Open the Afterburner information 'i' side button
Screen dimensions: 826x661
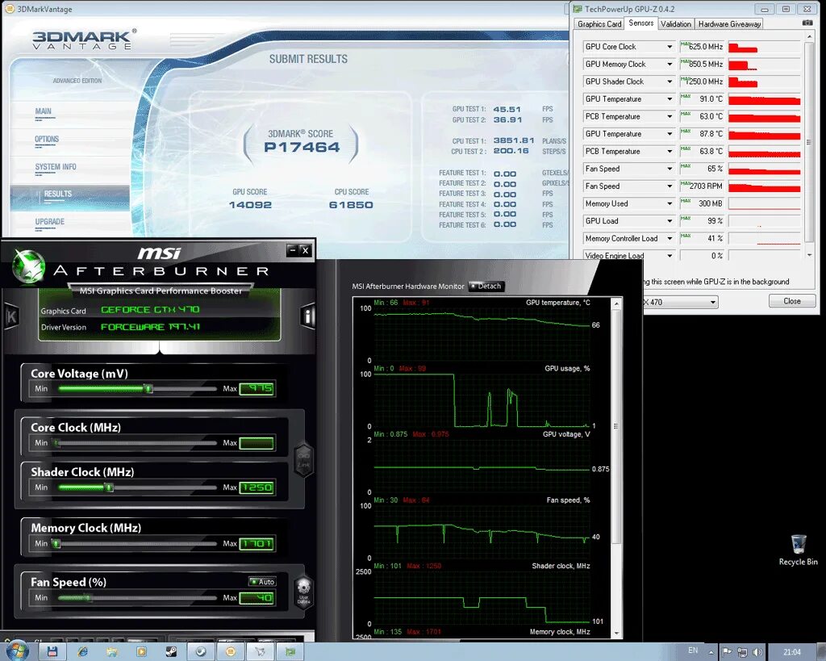tap(307, 316)
